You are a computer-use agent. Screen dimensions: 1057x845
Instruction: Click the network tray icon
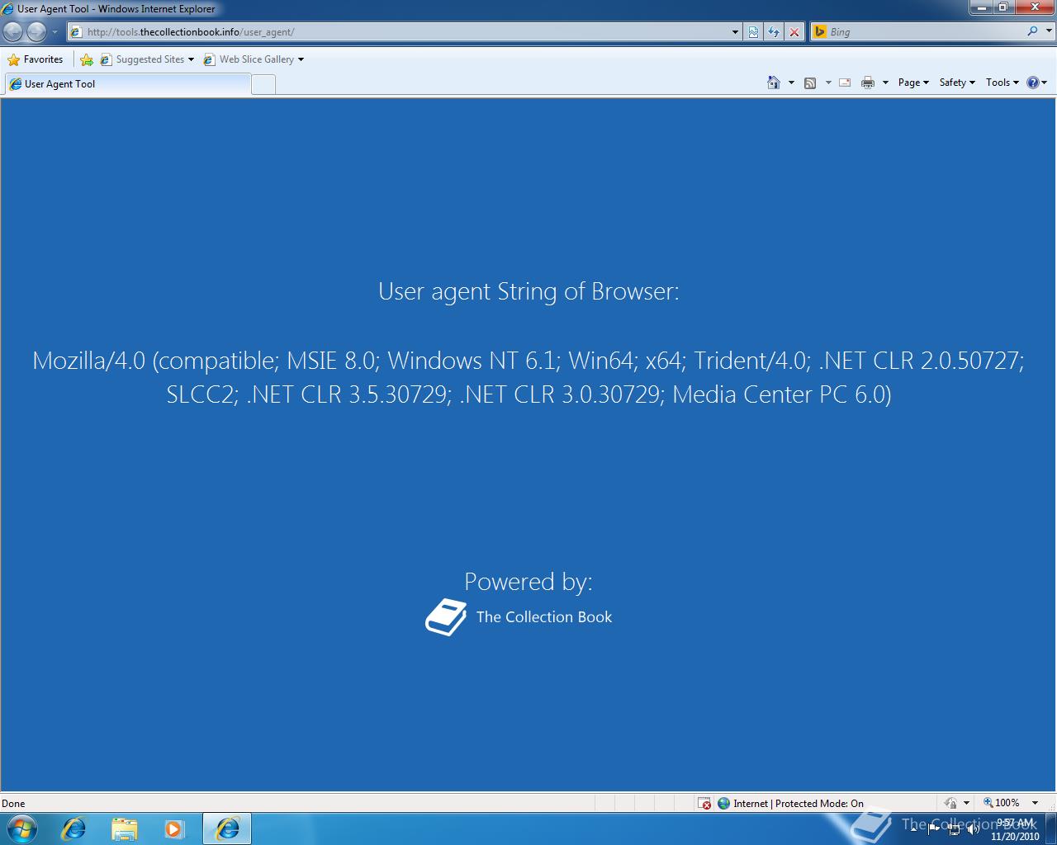coord(954,829)
